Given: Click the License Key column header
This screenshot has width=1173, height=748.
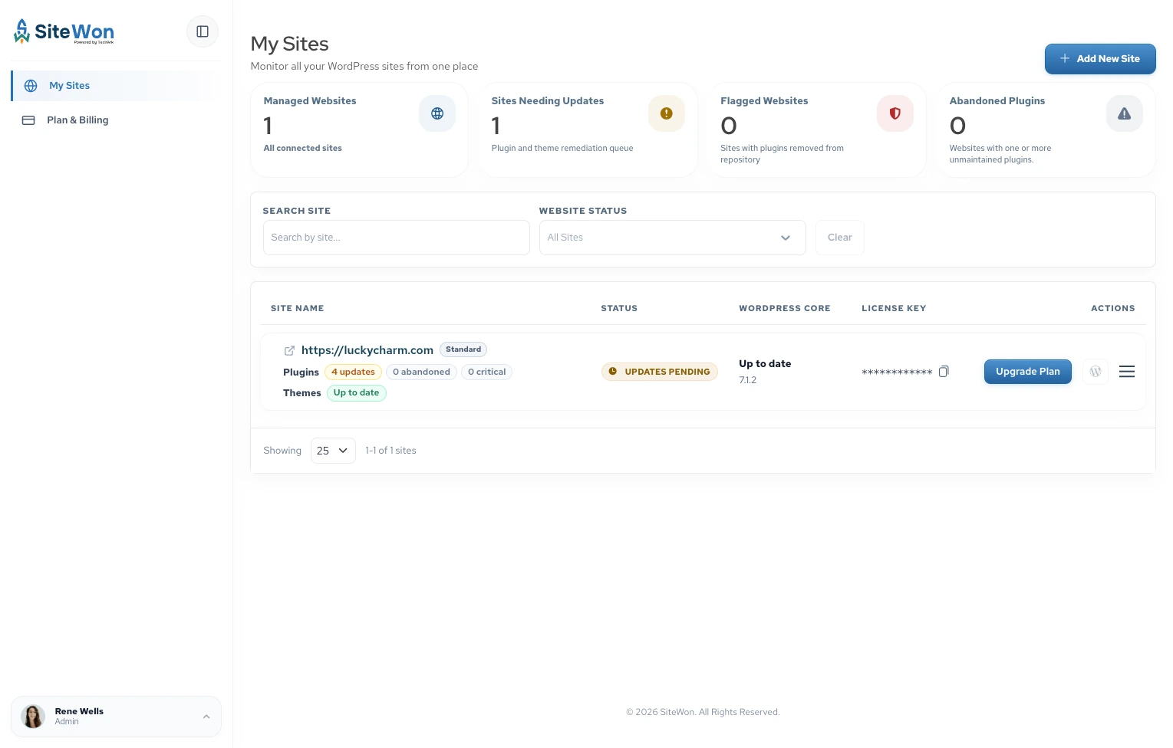Looking at the screenshot, I should (894, 308).
